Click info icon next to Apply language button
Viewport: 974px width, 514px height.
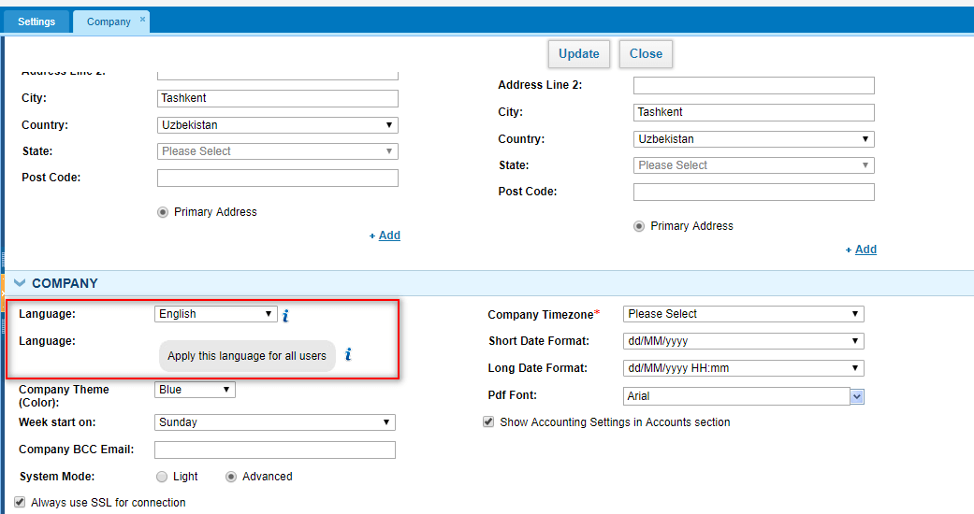pos(348,354)
